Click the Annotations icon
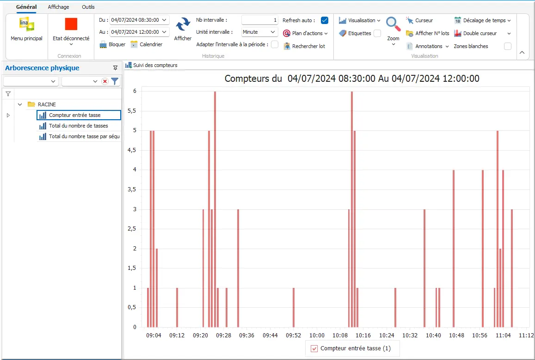 point(409,46)
